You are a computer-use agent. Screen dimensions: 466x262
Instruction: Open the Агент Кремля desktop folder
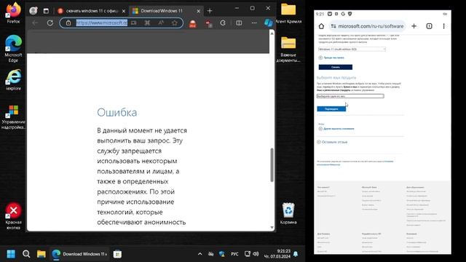pyautogui.click(x=288, y=13)
